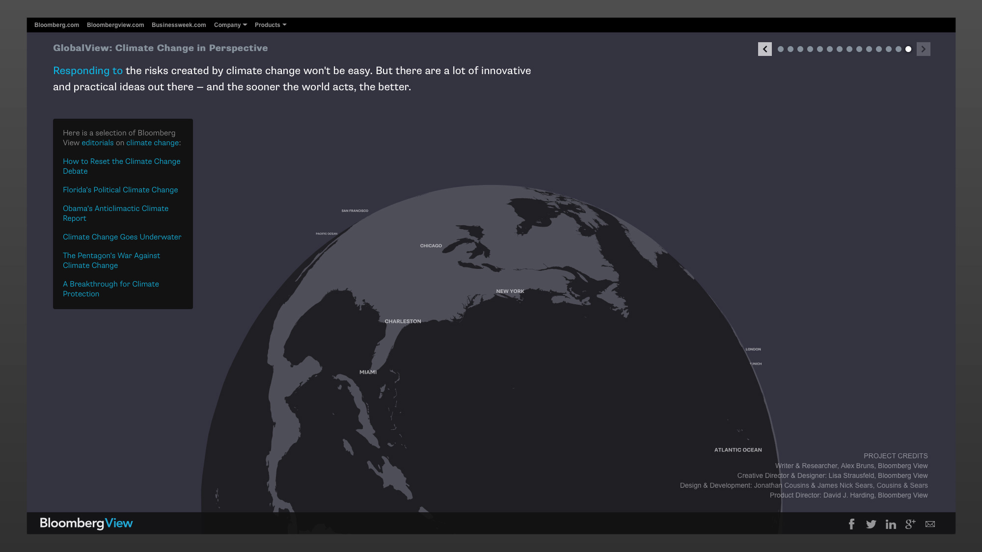
Task: Click the Google Plus share icon
Action: point(910,524)
